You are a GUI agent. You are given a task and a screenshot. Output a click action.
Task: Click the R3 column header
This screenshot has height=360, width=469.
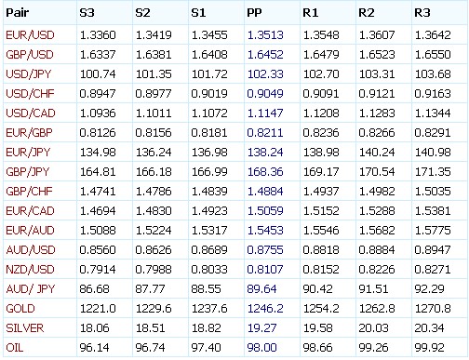(422, 13)
